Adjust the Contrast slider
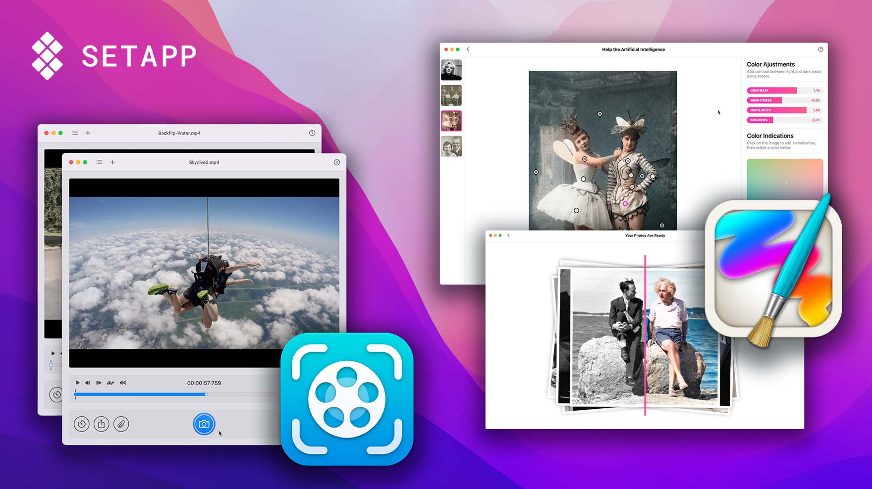 click(784, 91)
